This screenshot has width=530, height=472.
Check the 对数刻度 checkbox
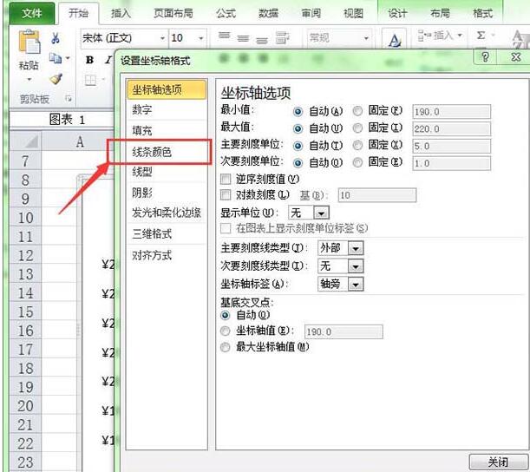point(226,194)
